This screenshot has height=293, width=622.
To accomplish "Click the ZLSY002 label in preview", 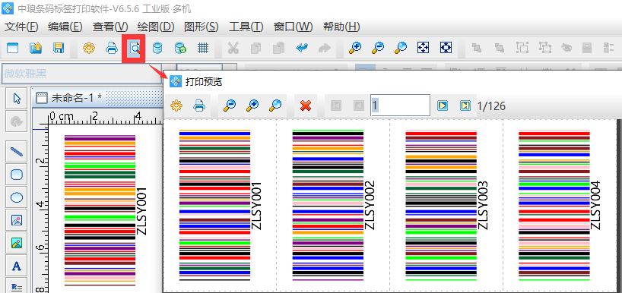I will click(370, 205).
